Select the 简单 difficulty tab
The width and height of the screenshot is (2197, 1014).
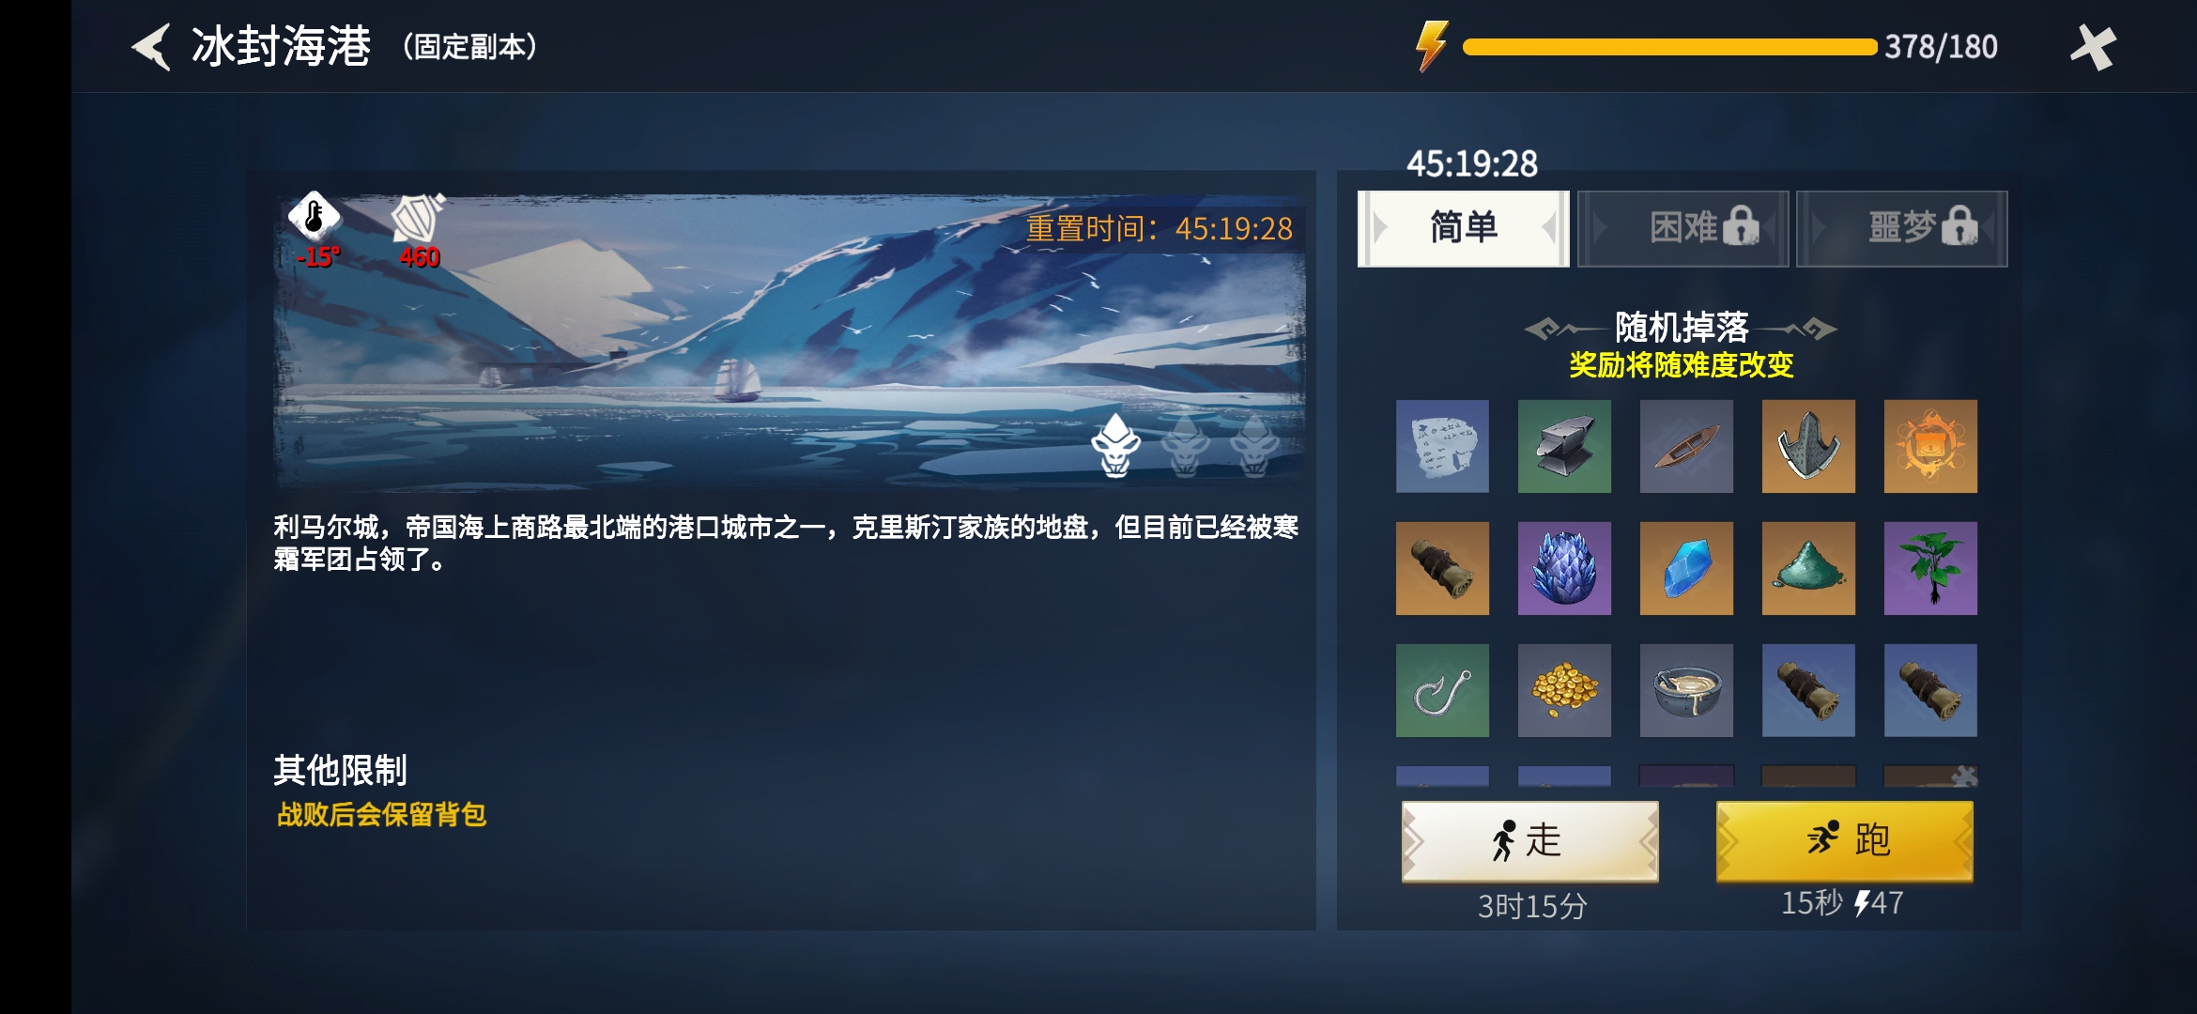pyautogui.click(x=1463, y=228)
